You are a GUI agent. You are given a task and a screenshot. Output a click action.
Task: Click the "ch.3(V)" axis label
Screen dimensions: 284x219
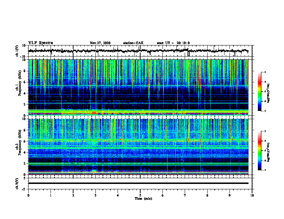(17, 184)
